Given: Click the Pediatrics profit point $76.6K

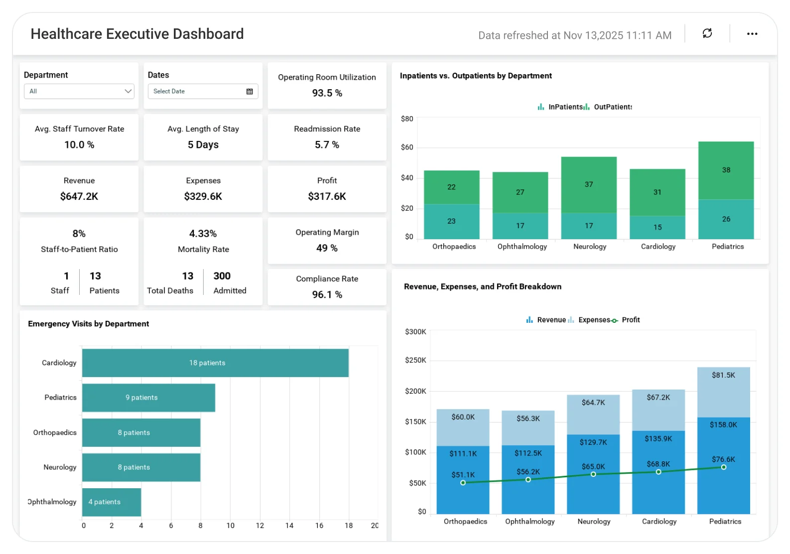Looking at the screenshot, I should tap(724, 467).
